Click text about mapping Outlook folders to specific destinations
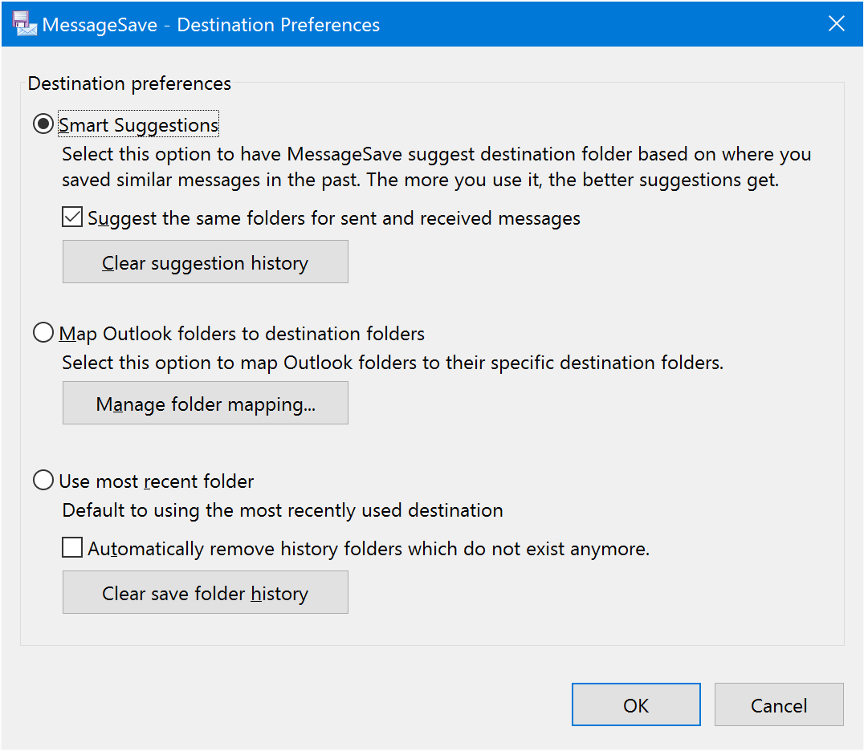 click(x=393, y=363)
